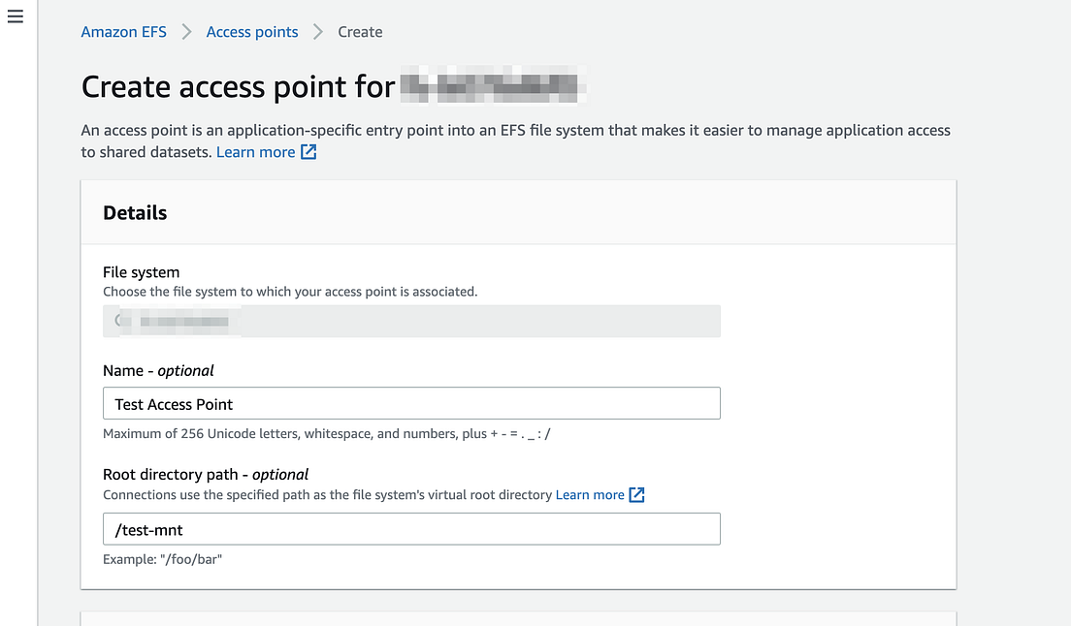The image size is (1071, 626).
Task: Click the external link icon beside the description's Learn more
Action: pos(308,151)
